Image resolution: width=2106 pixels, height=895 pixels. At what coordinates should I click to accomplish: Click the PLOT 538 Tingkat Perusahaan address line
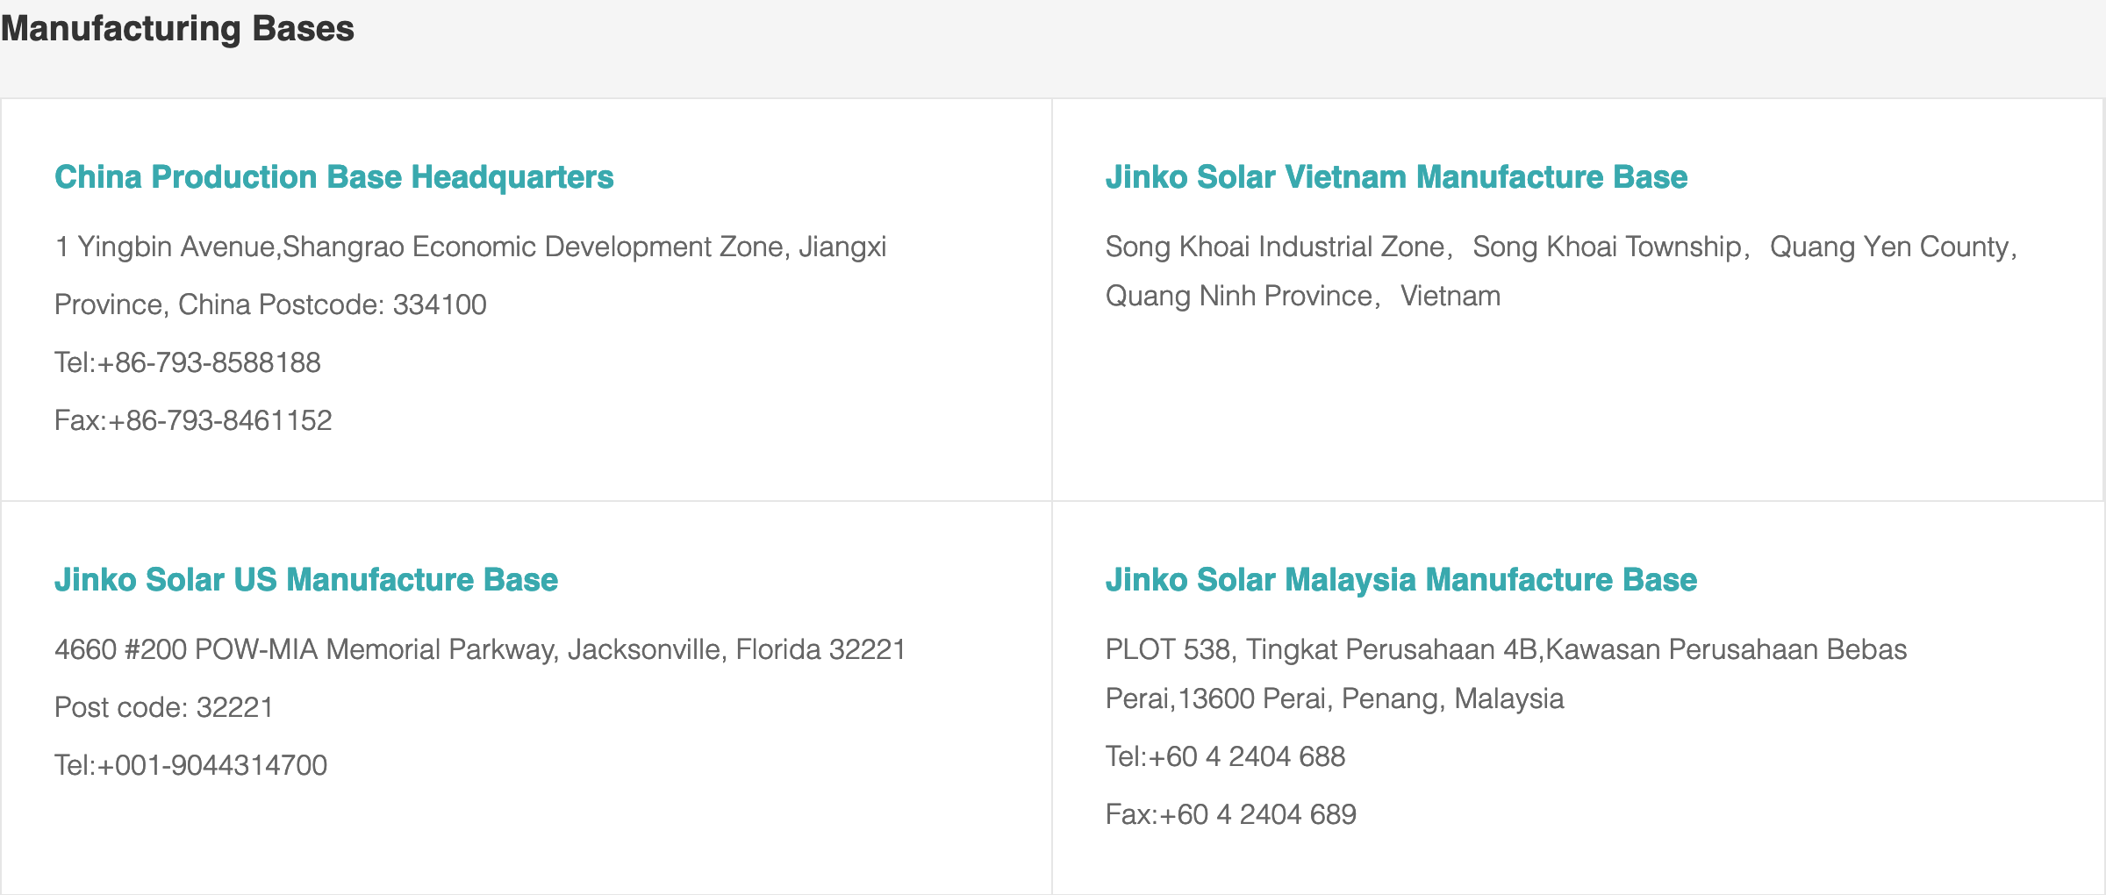1506,649
